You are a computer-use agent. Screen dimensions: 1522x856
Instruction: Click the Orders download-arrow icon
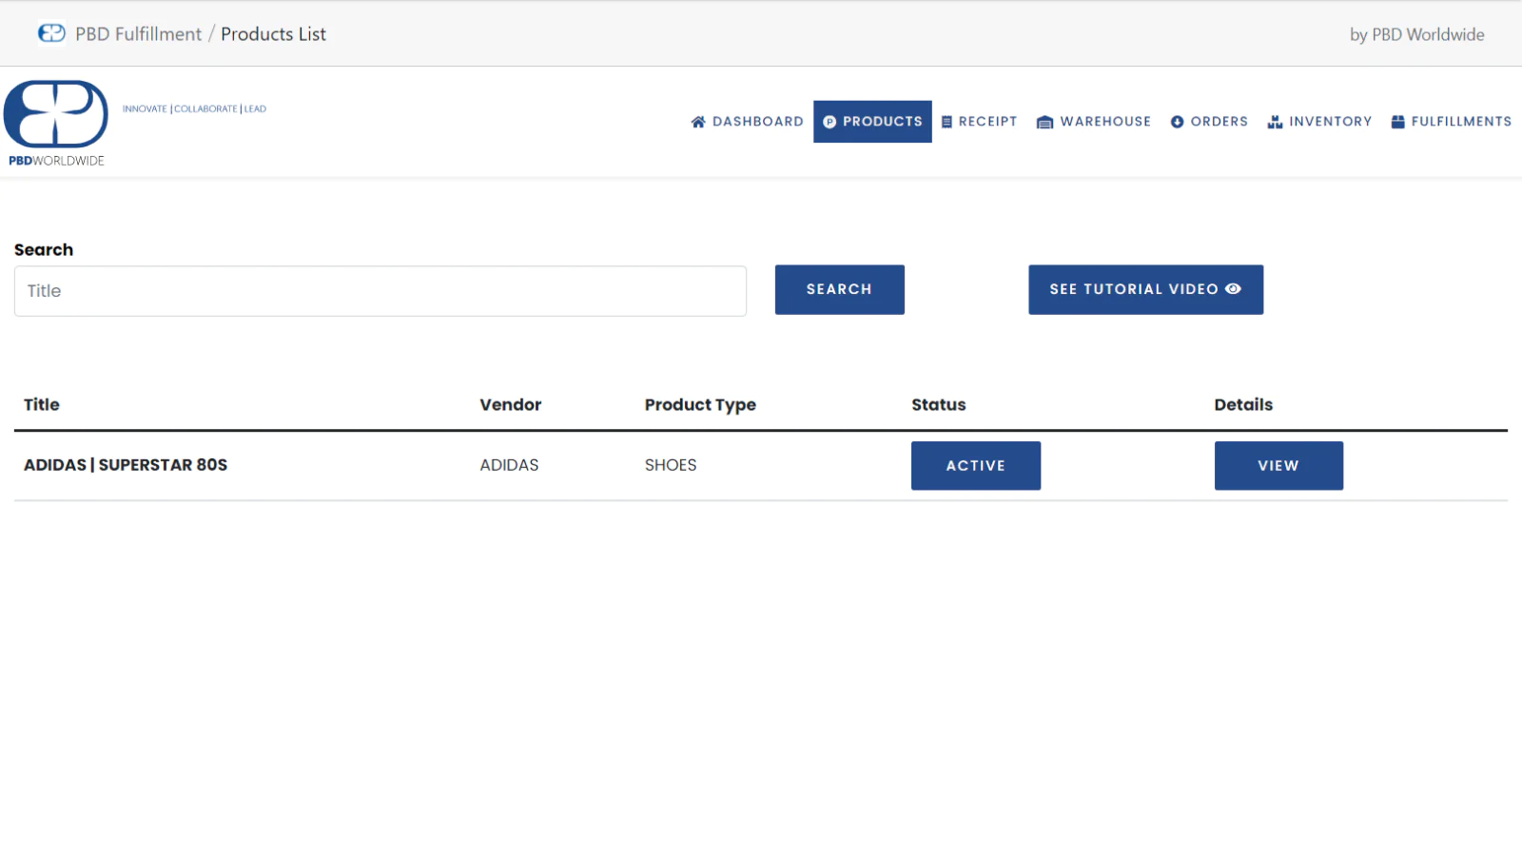(x=1177, y=122)
